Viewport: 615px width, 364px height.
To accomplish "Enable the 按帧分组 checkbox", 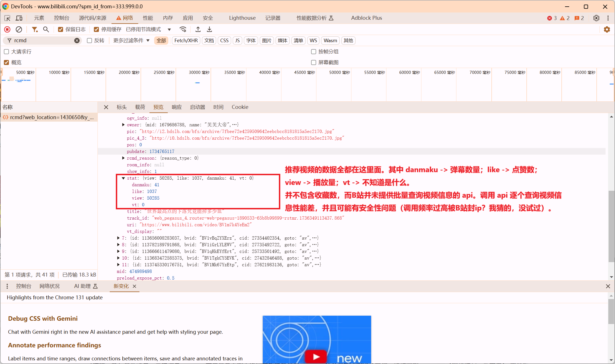I will pos(314,52).
